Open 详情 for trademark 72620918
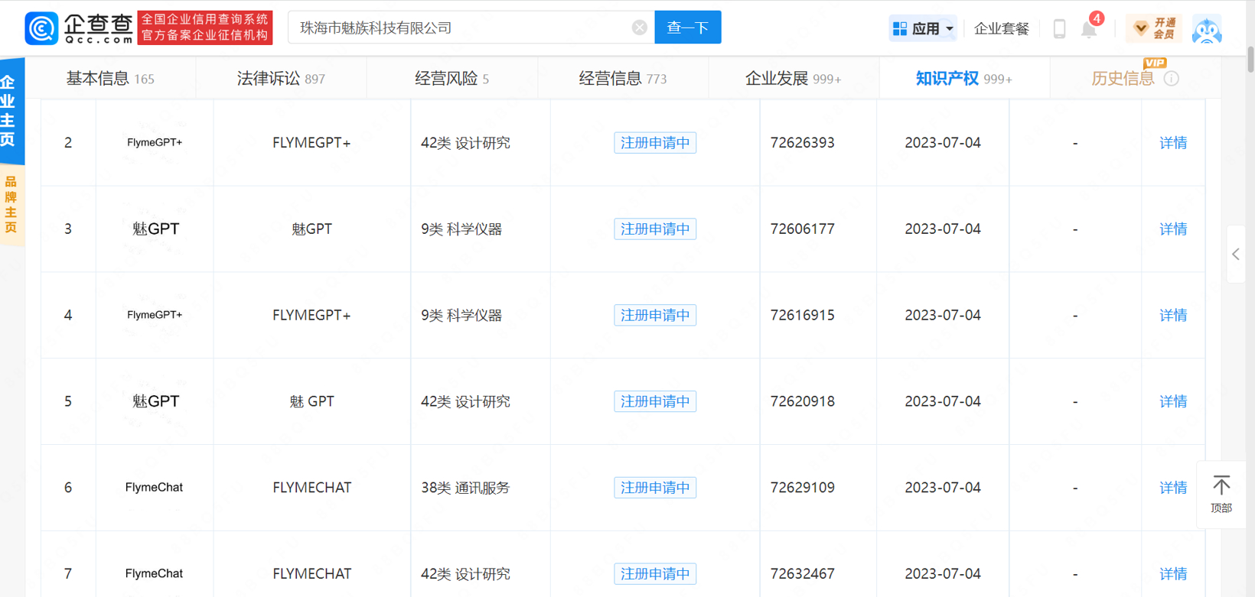The image size is (1255, 597). coord(1173,401)
